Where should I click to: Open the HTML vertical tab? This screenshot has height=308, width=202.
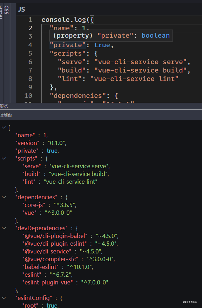[1, 12]
